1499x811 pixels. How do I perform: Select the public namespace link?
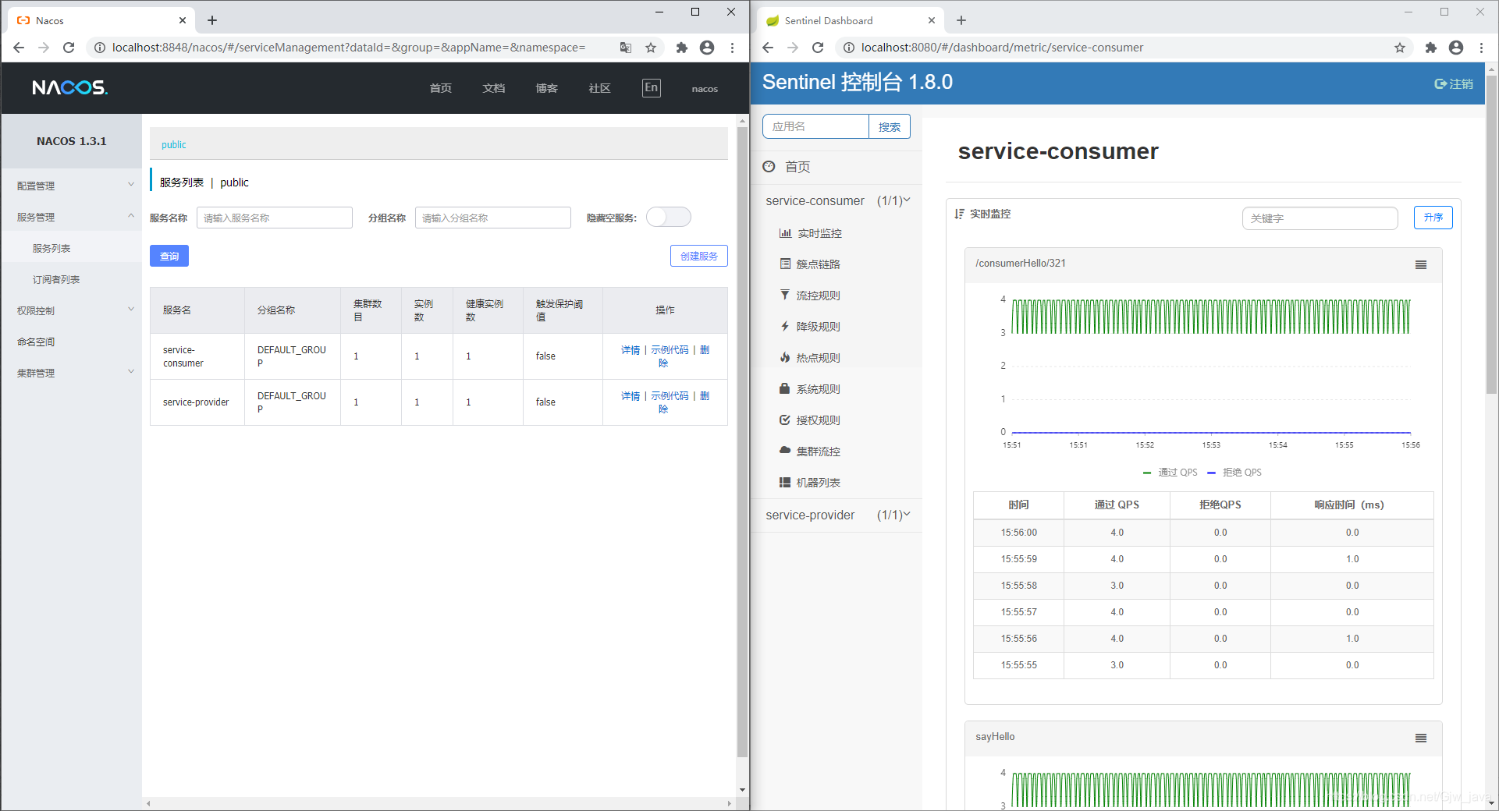point(174,144)
